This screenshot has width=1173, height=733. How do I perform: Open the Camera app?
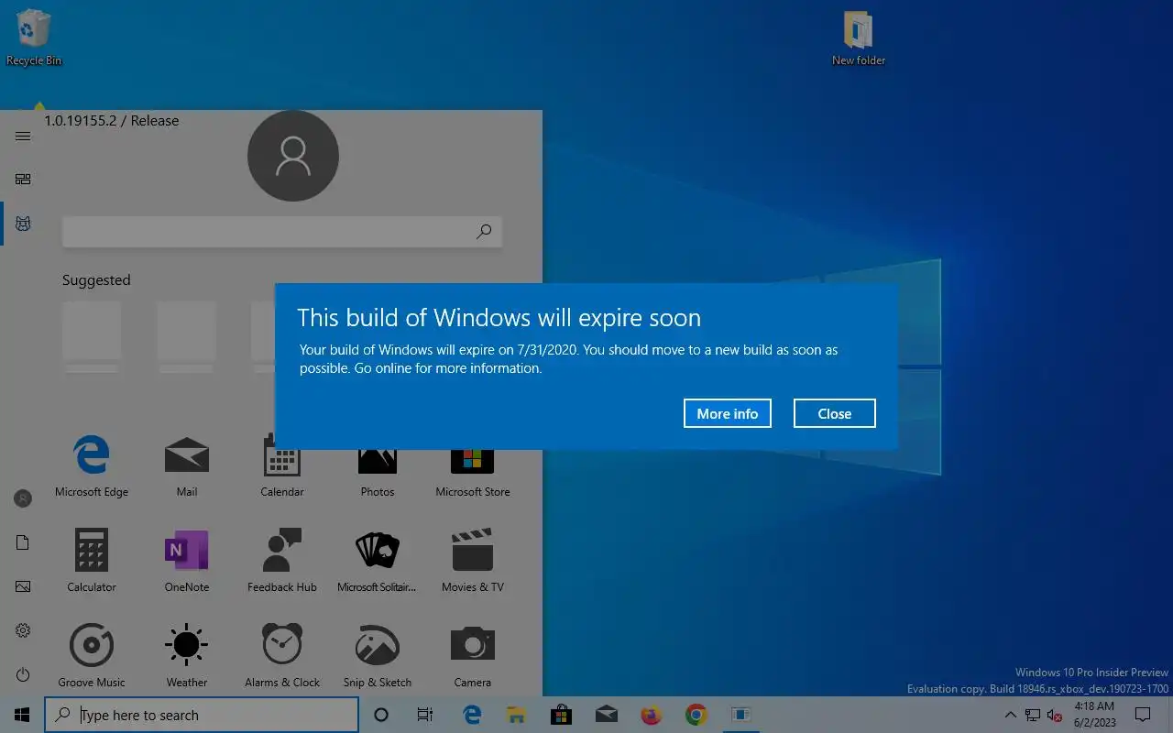(473, 656)
